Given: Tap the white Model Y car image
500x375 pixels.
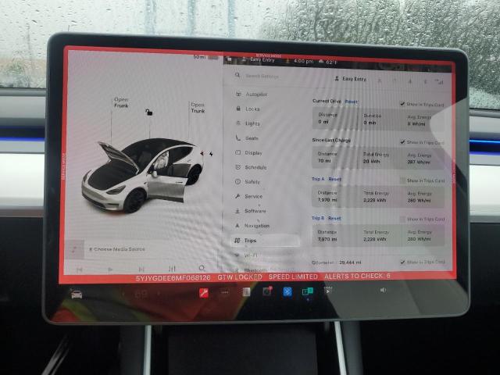Looking at the screenshot, I should (142, 175).
